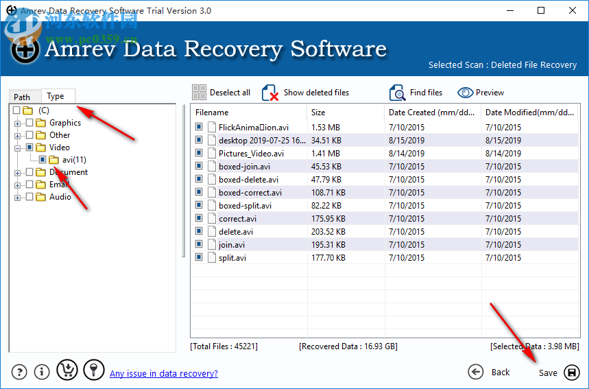This screenshot has height=389, width=589.
Task: Switch to the Type tab
Action: 58,96
